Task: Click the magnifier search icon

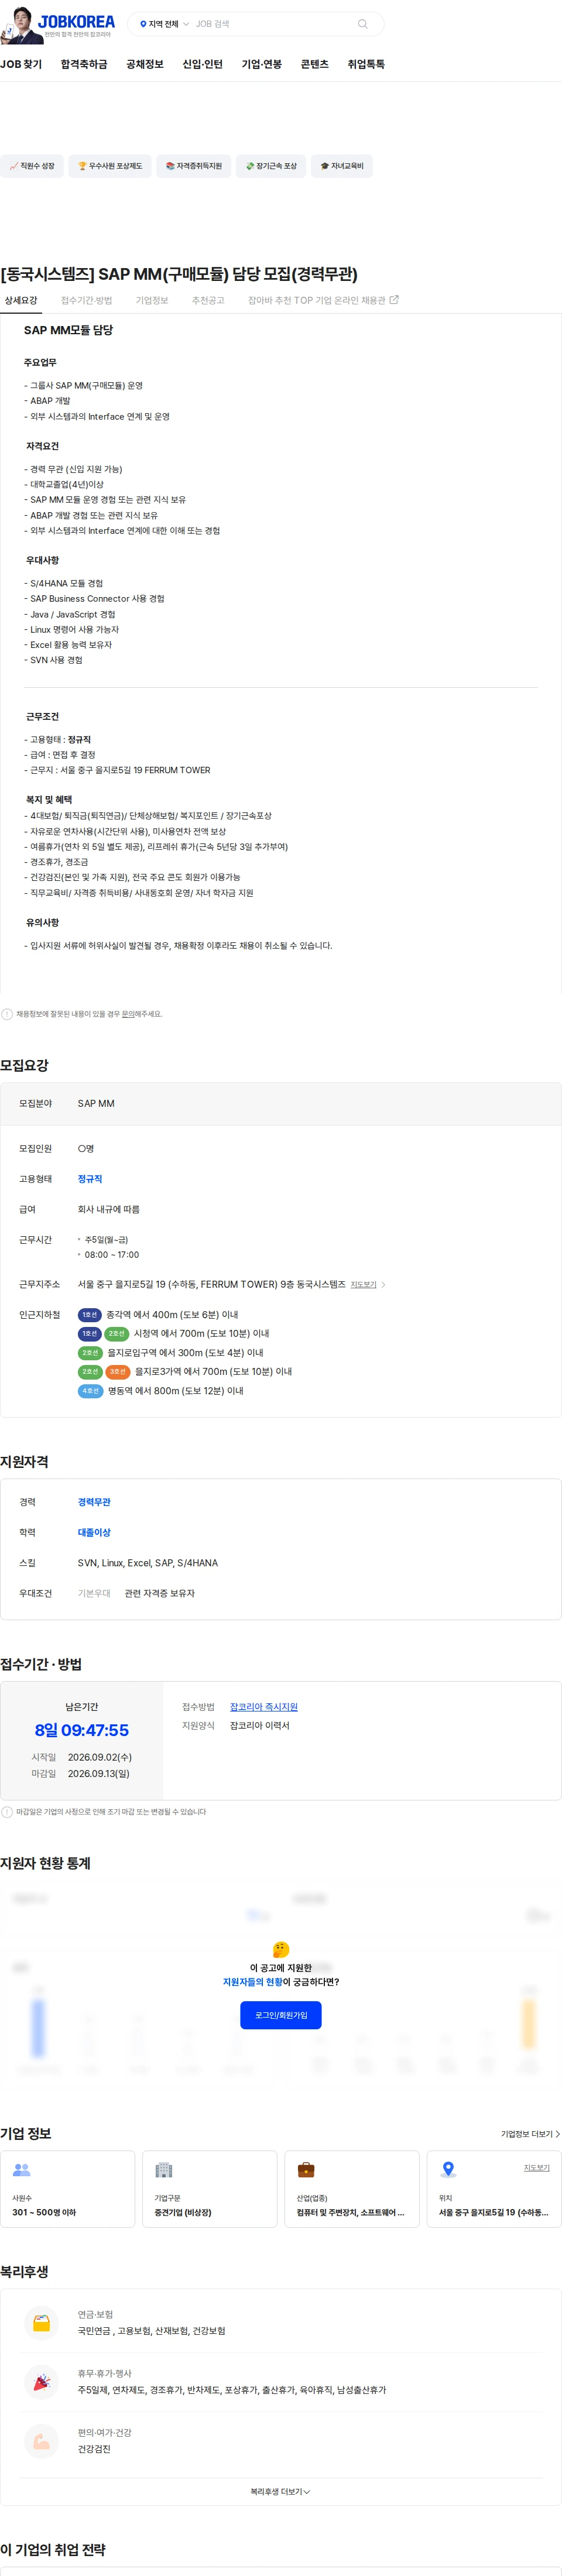Action: click(363, 24)
